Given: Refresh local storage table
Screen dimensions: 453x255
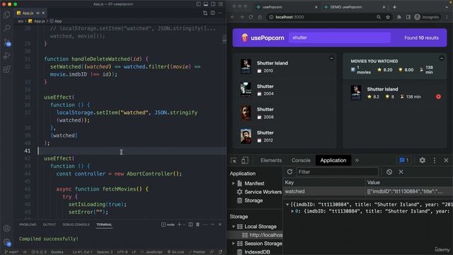Looking at the screenshot, I should [x=289, y=171].
